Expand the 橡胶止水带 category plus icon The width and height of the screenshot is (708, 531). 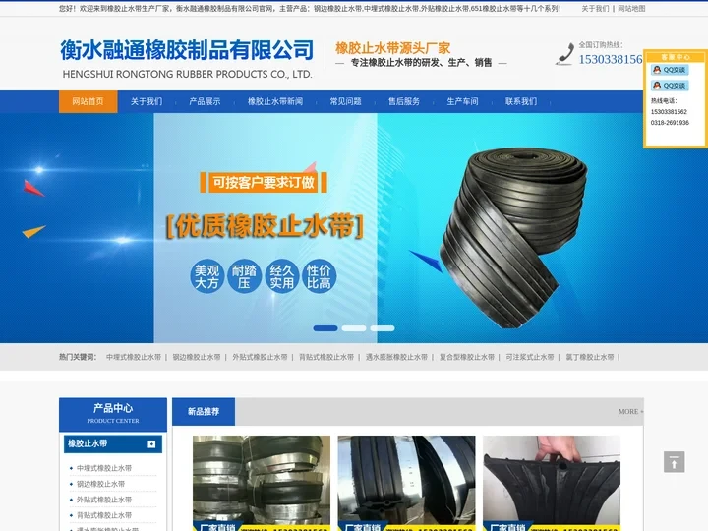[x=152, y=444]
